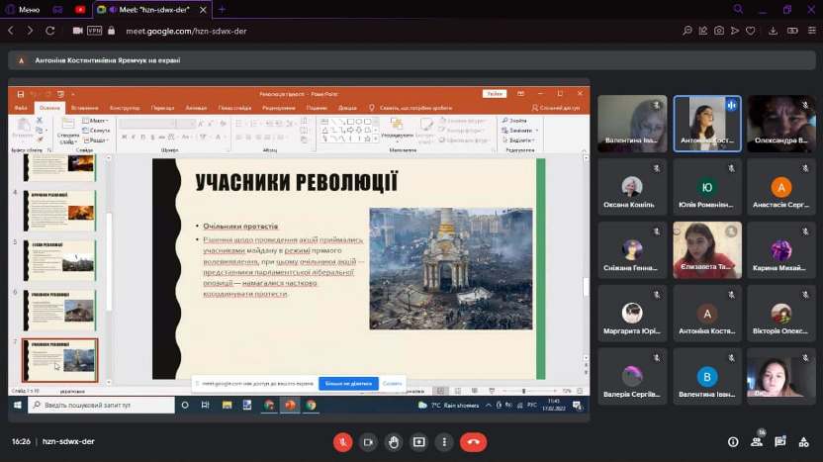Open meeting details info icon

pos(733,442)
